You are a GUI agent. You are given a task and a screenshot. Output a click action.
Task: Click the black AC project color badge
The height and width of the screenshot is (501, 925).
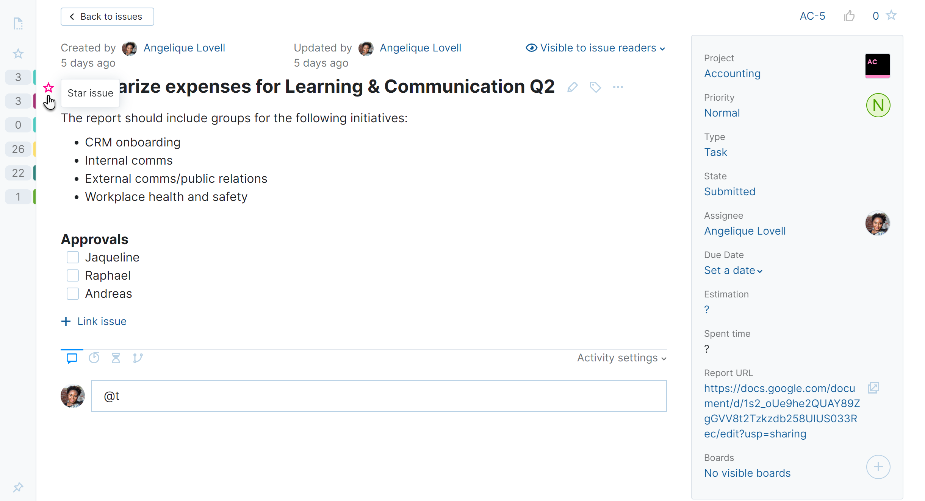coord(877,65)
